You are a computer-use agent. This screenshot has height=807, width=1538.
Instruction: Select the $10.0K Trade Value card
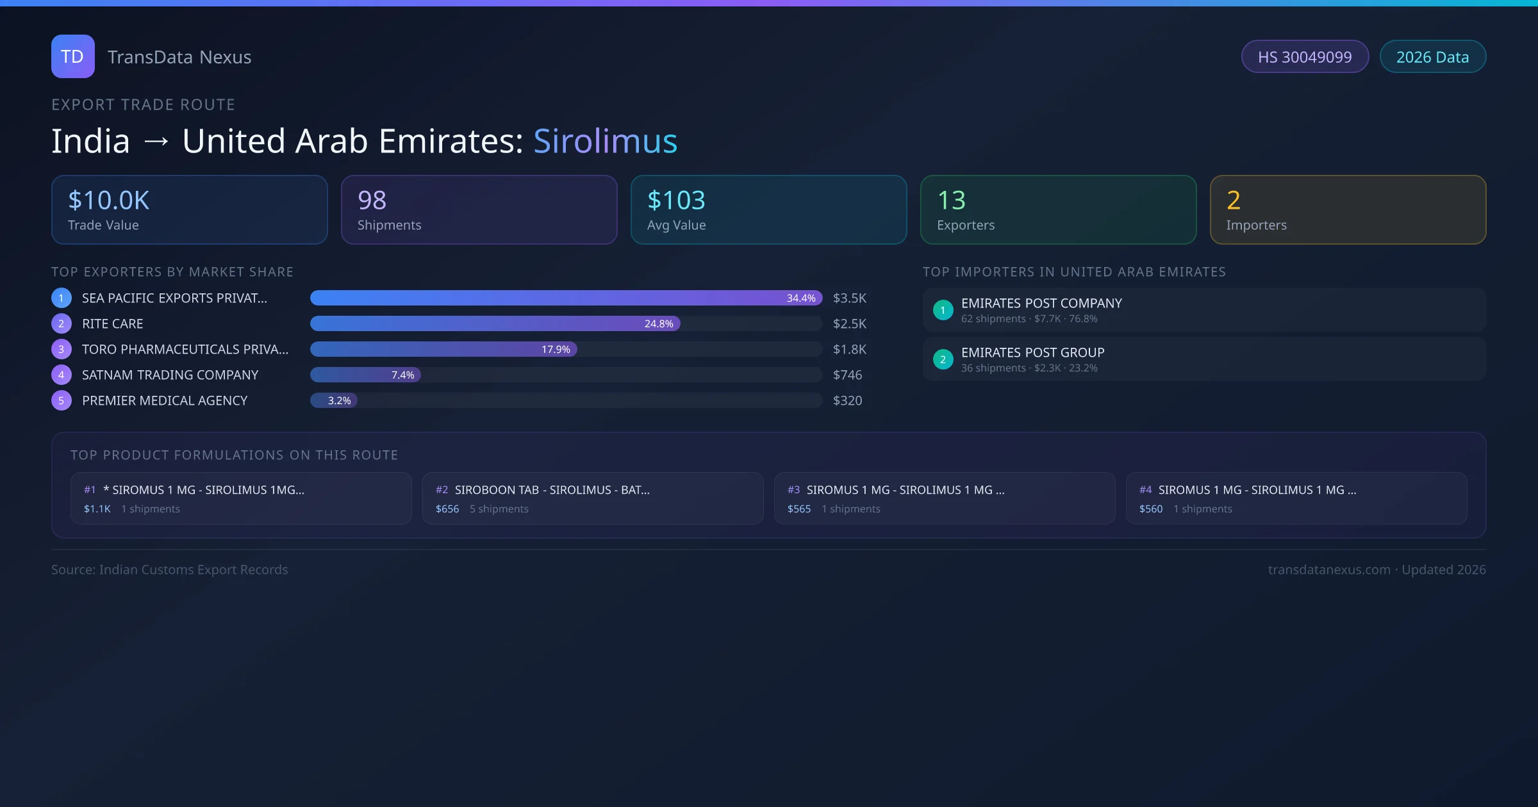[x=189, y=209]
